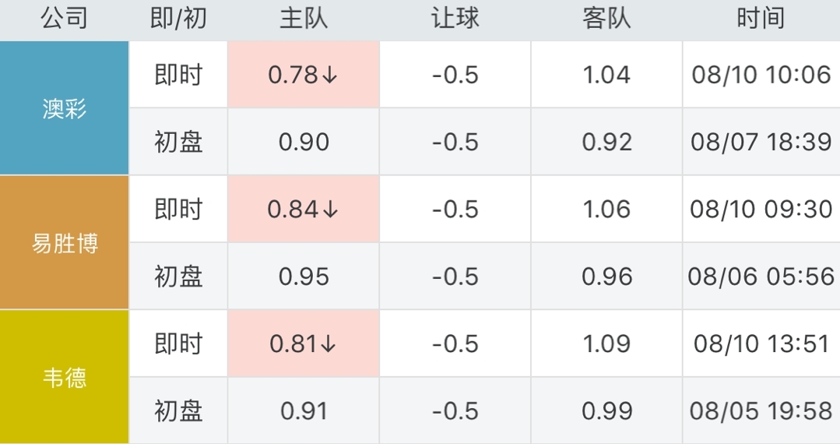Click 韦德 live home odds 0.81
840x444 pixels.
(x=304, y=344)
